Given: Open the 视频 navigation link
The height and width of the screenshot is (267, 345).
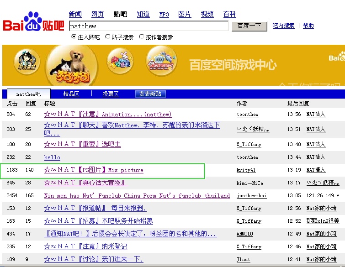Looking at the screenshot, I should (207, 14).
